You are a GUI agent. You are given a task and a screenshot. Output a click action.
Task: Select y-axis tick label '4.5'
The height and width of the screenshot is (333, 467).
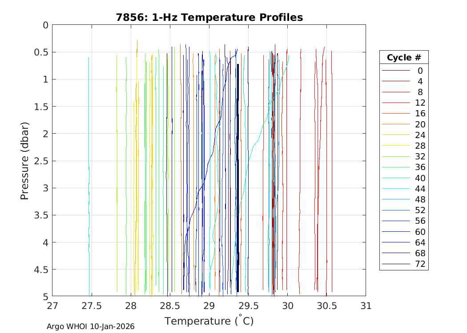pos(40,269)
